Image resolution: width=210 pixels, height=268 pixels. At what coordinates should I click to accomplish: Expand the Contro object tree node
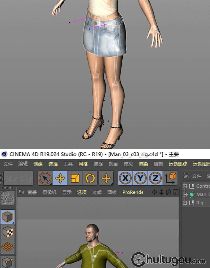pos(185,186)
